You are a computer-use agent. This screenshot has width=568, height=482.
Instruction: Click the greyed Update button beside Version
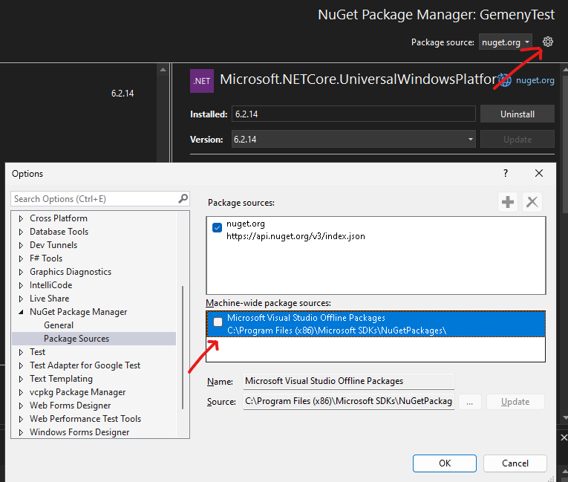[x=518, y=140]
